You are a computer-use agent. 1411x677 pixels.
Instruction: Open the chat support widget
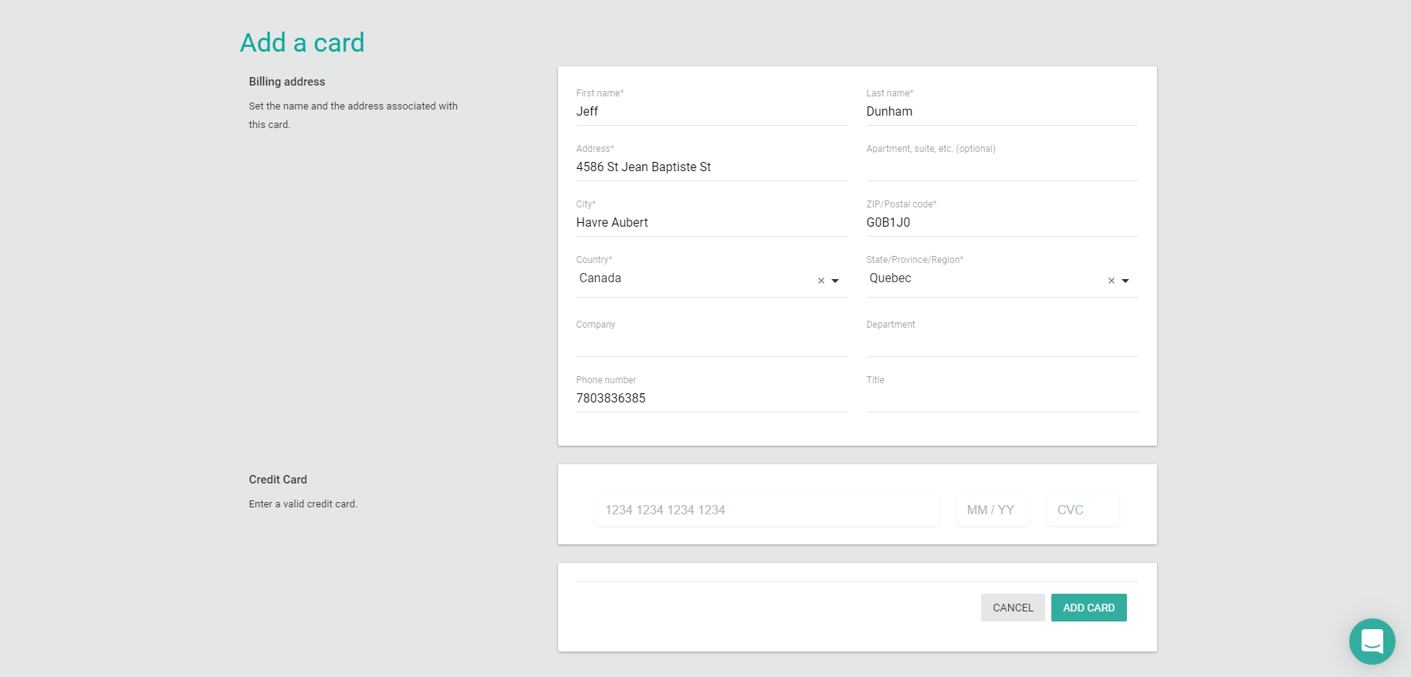pyautogui.click(x=1372, y=641)
